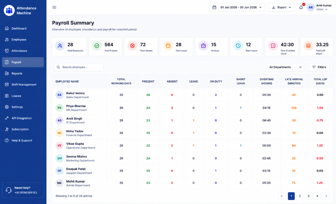Click the AK user avatar
Screen dimensions: 336x204
[310, 7]
